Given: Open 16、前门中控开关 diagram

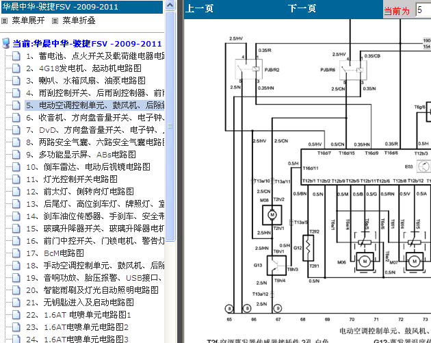Looking at the screenshot, I should [95, 241].
